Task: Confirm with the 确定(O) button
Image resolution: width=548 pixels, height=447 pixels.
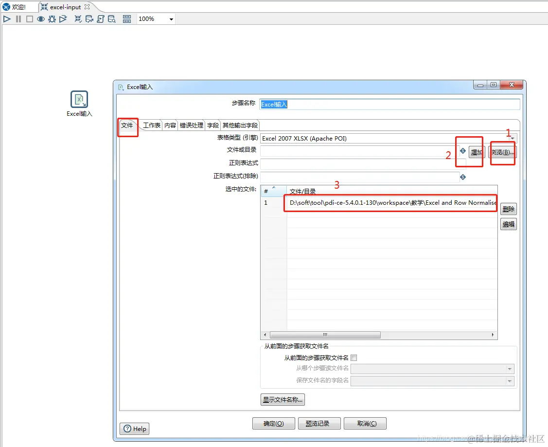Action: click(274, 423)
